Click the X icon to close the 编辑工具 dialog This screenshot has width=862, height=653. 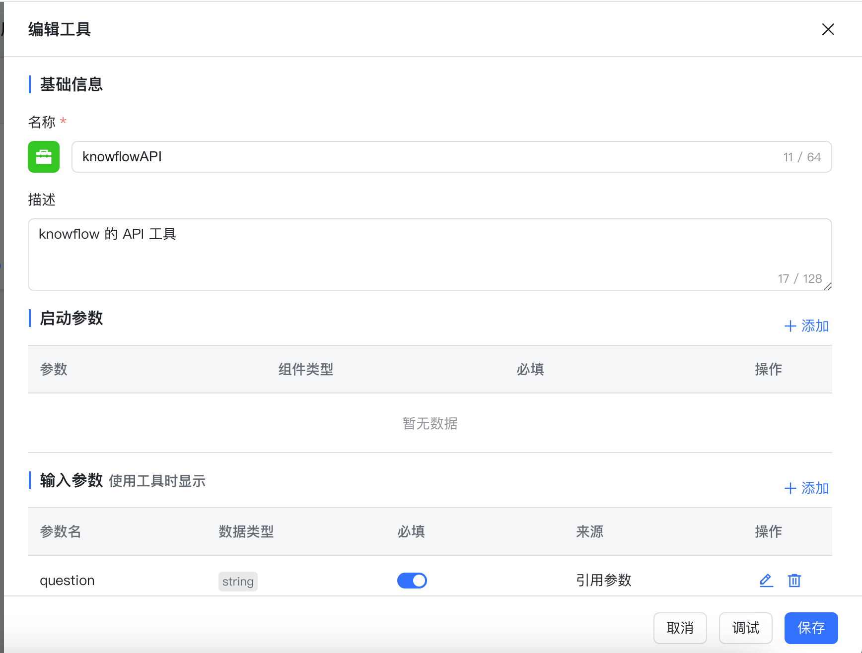828,29
